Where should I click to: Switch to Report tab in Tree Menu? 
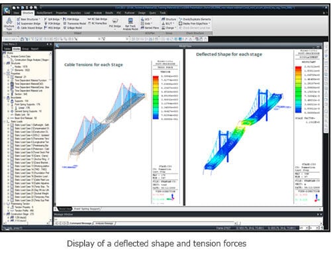pos(34,49)
